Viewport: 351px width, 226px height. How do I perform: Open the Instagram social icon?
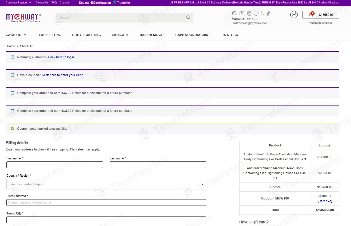249,13
